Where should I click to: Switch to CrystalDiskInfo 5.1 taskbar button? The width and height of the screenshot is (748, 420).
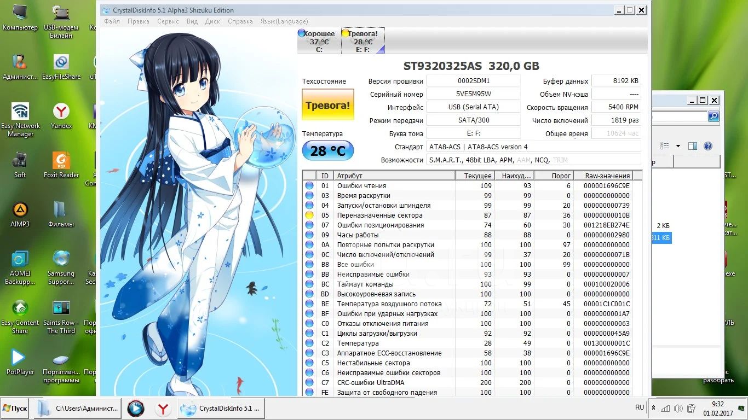pyautogui.click(x=222, y=409)
